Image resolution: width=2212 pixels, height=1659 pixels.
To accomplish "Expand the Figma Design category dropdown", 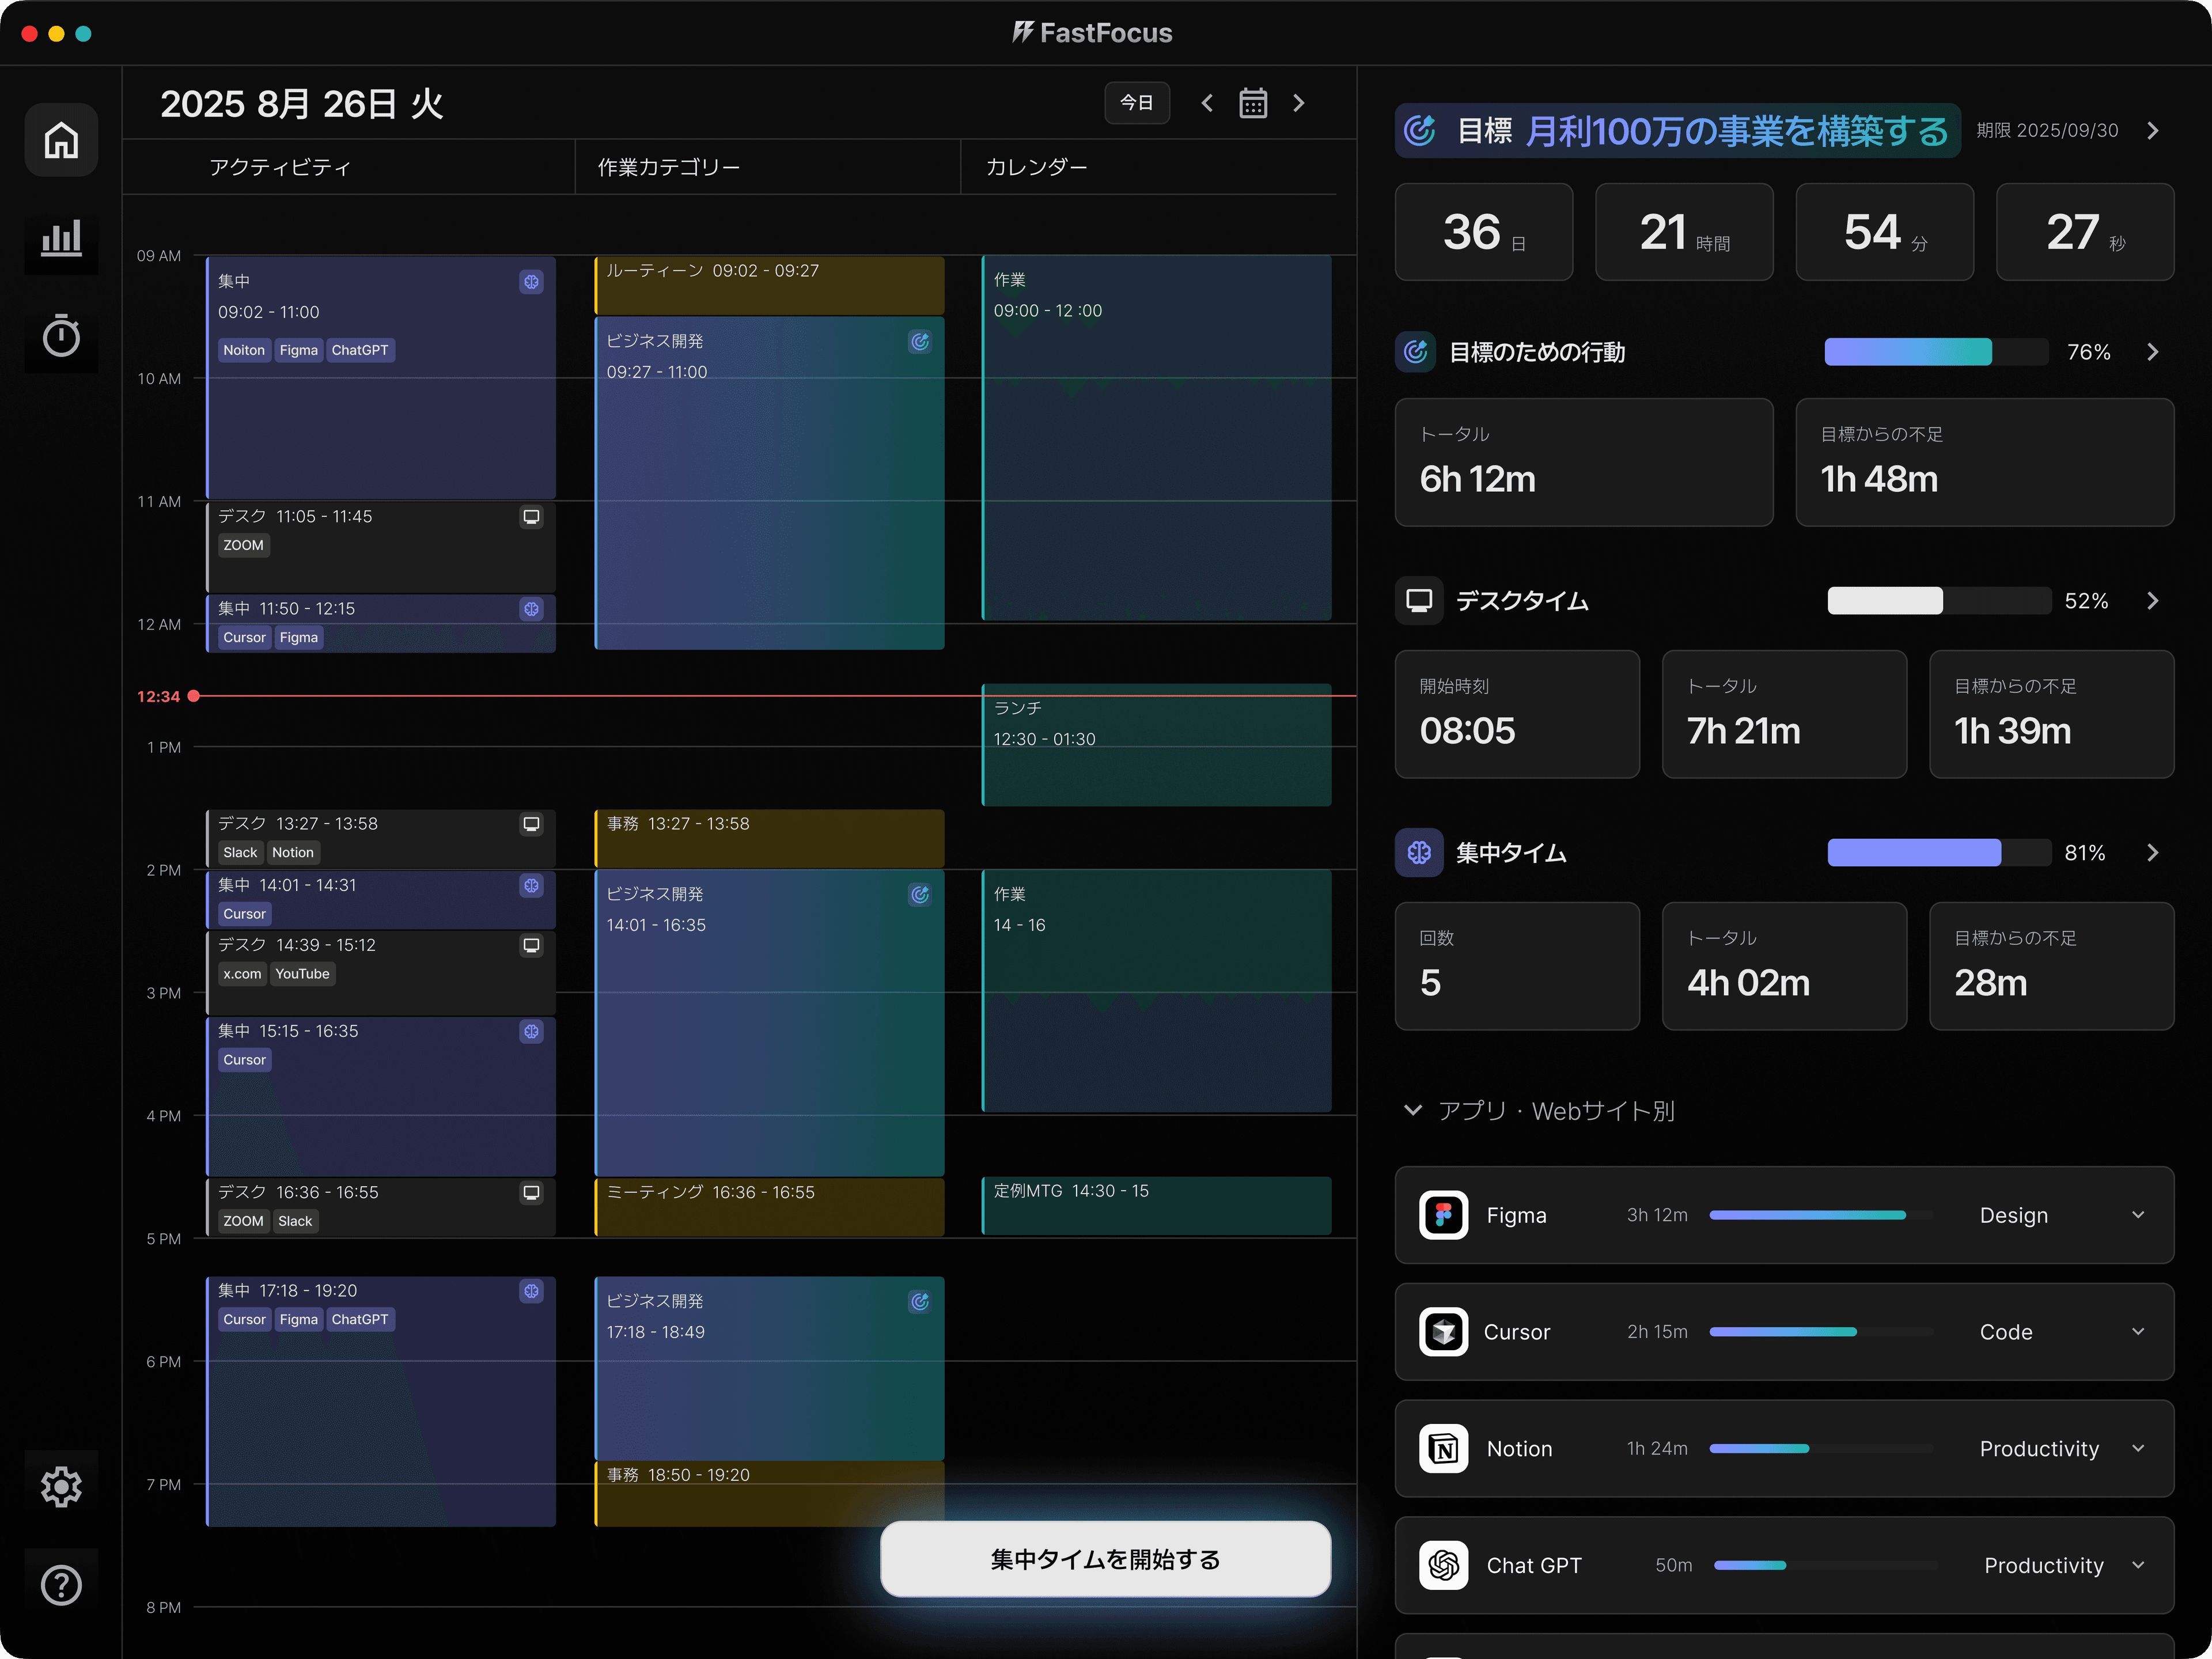I will [2138, 1215].
